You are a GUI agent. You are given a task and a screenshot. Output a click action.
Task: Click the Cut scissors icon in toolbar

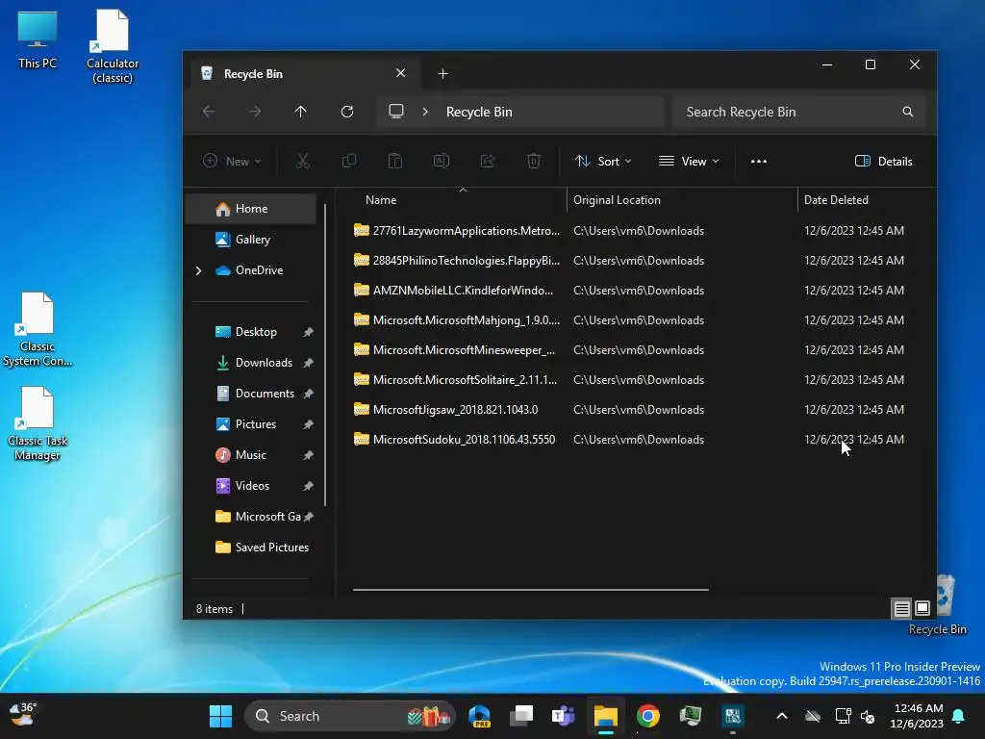point(303,162)
